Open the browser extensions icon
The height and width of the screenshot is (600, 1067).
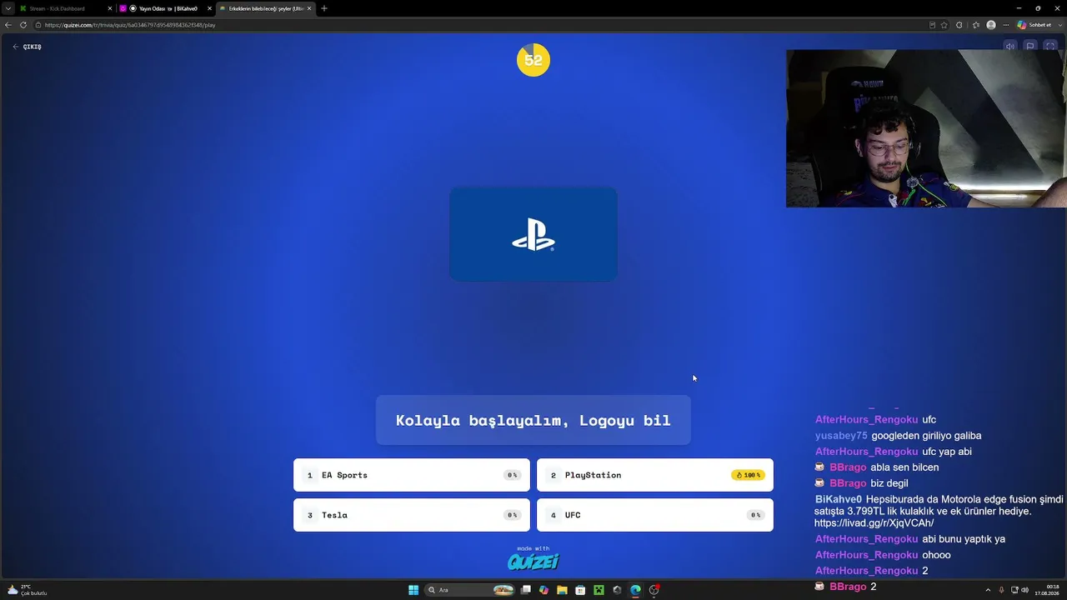(x=959, y=25)
